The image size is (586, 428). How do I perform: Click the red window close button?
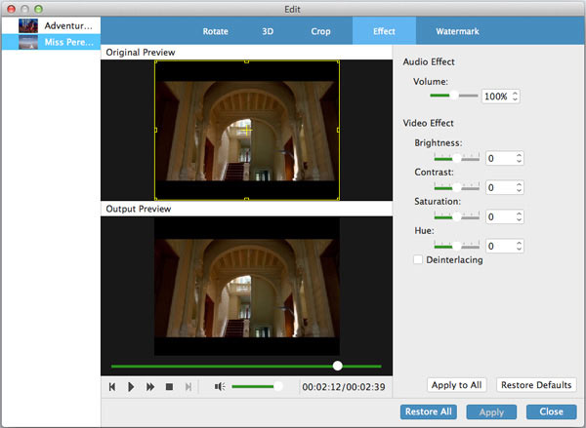[11, 9]
